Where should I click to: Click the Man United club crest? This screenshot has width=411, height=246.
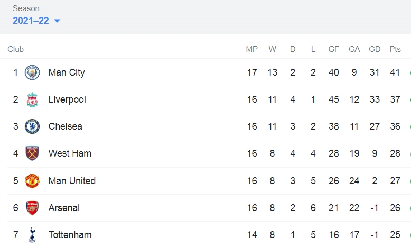point(32,181)
